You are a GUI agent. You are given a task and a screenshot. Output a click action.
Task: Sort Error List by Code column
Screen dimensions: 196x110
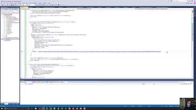pyautogui.click(x=25, y=84)
